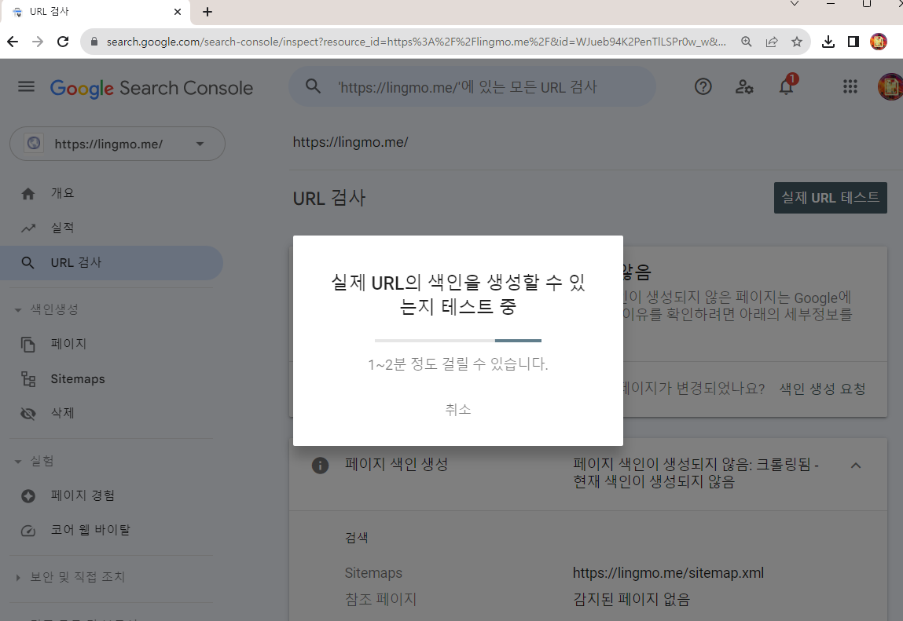Click the search magnifier icon in URL inspection bar
The width and height of the screenshot is (903, 621).
[314, 86]
